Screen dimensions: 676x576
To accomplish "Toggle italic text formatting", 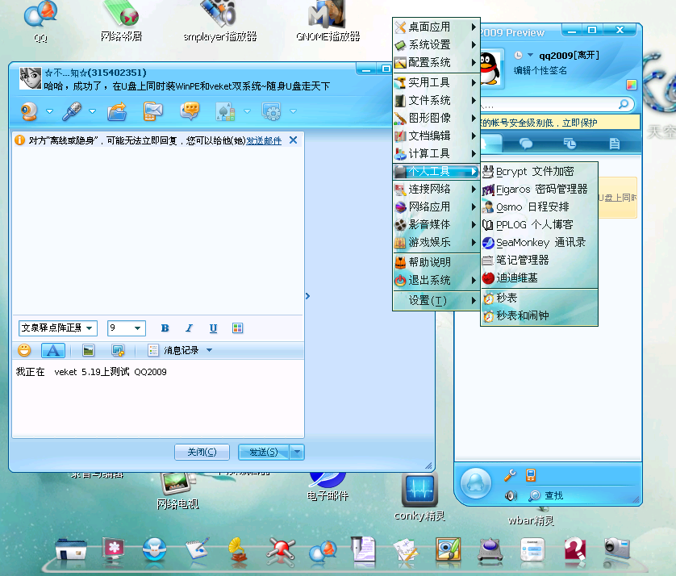I will click(189, 328).
